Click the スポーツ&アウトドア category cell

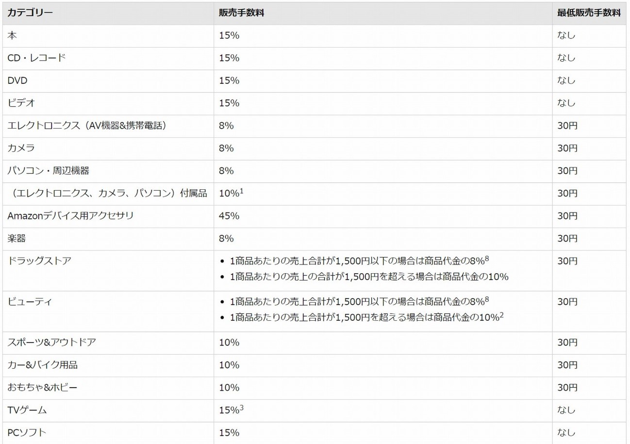click(x=51, y=343)
